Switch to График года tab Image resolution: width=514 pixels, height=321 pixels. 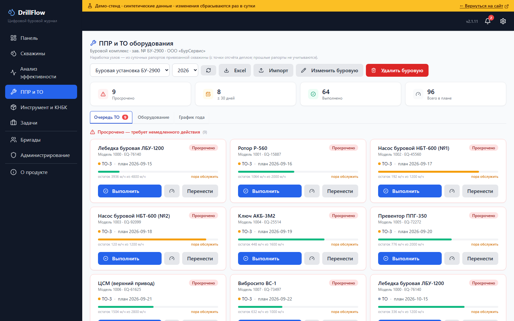point(192,117)
